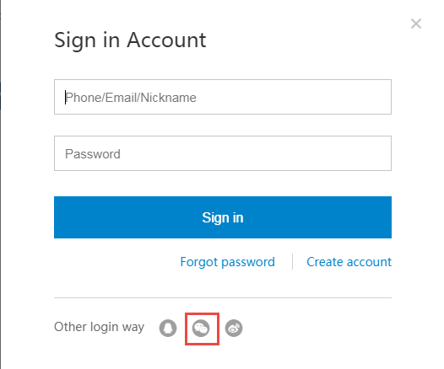Click the 'Other login way' label

(99, 327)
